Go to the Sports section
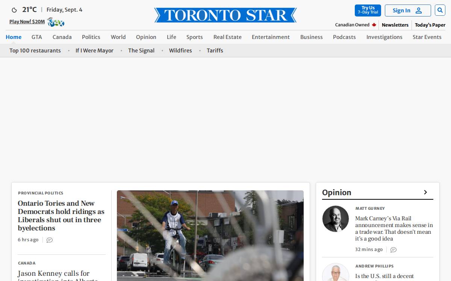This screenshot has width=451, height=281. tap(195, 37)
